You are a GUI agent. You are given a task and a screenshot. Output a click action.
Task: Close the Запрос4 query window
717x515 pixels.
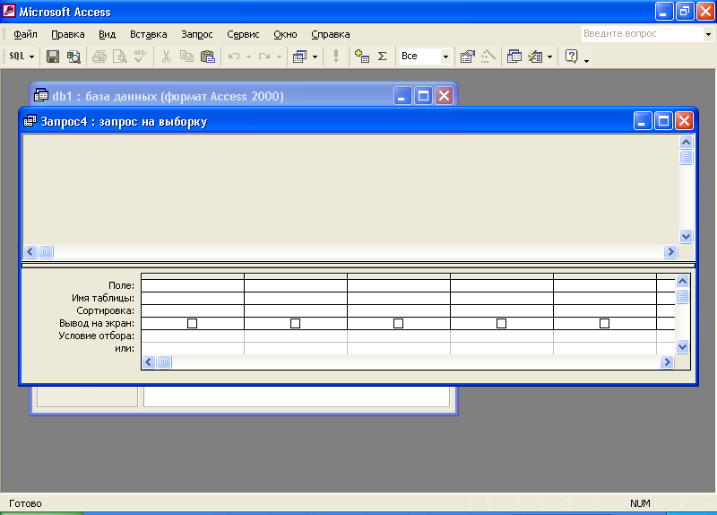click(684, 121)
